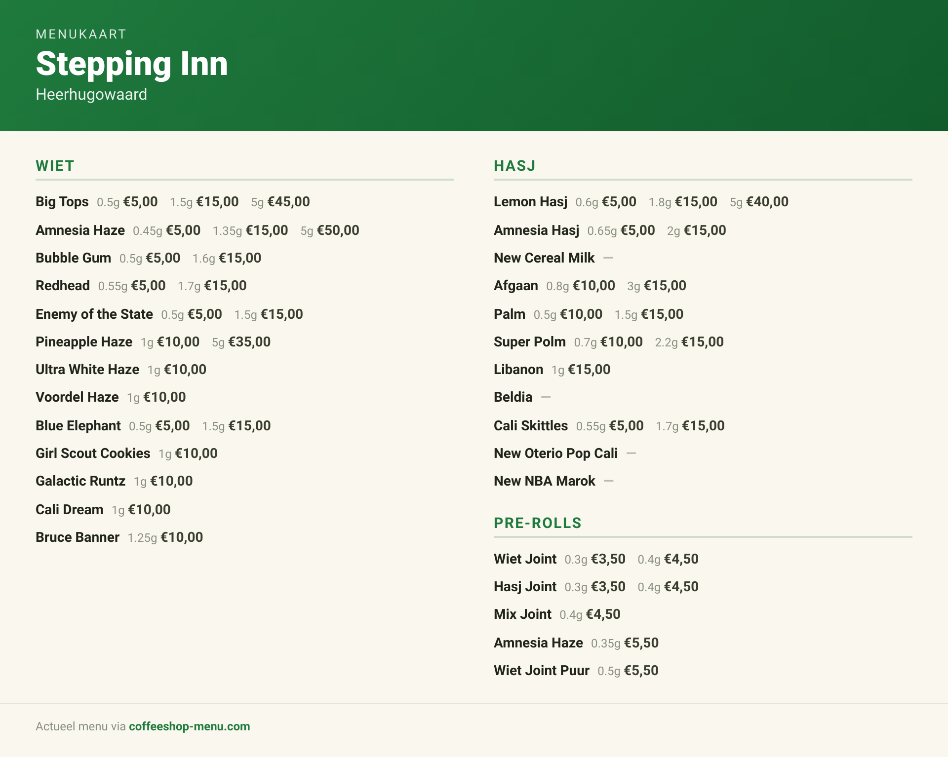Click the Amnesia Haze wiet item
The height and width of the screenshot is (757, 948).
click(x=80, y=230)
